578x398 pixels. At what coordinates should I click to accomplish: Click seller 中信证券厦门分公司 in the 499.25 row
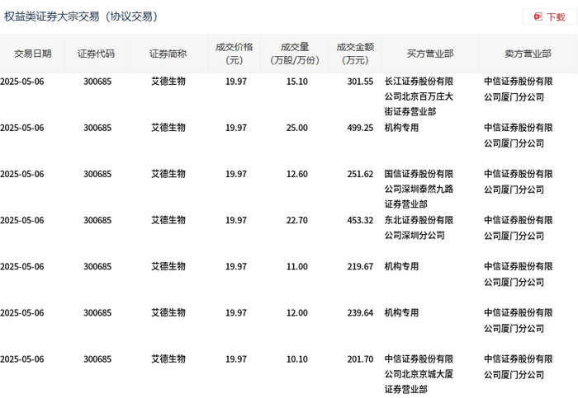click(x=519, y=135)
